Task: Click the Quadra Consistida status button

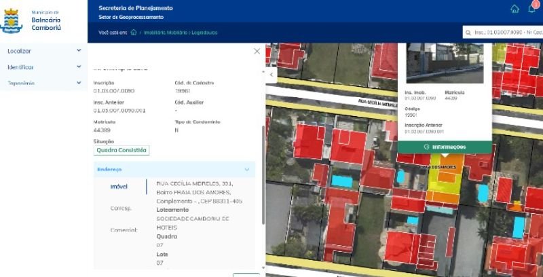Action: pos(121,150)
